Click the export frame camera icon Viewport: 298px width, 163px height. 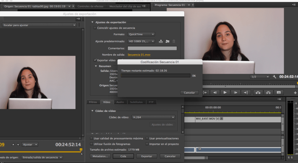point(278,93)
